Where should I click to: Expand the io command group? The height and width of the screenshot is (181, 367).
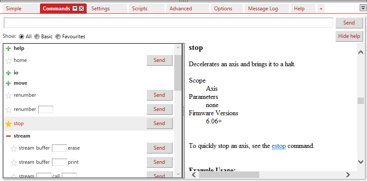(x=9, y=73)
